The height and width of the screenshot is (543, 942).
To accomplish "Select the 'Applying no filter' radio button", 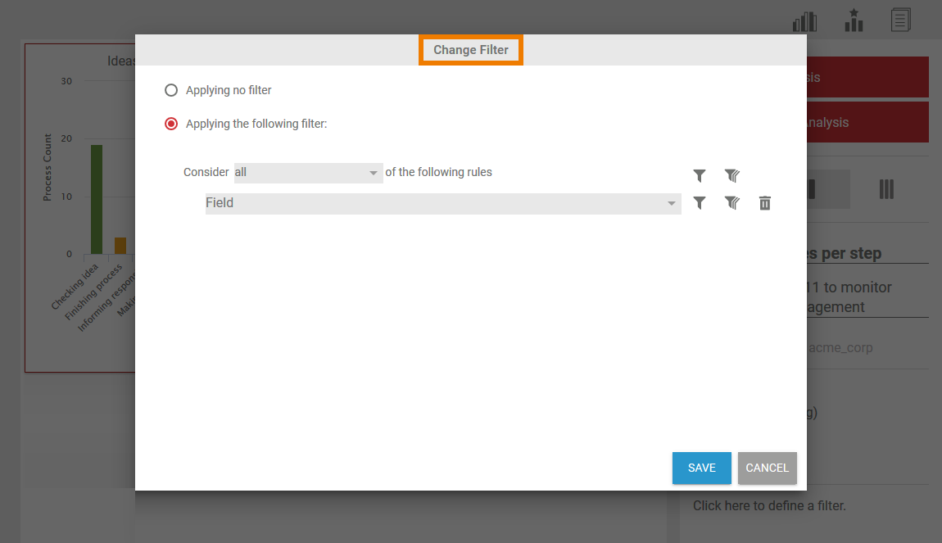I will pos(171,90).
